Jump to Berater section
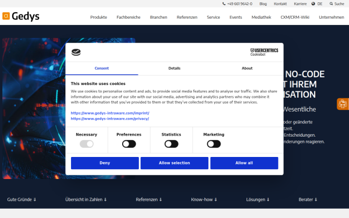The width and height of the screenshot is (349, 218). tap(308, 199)
